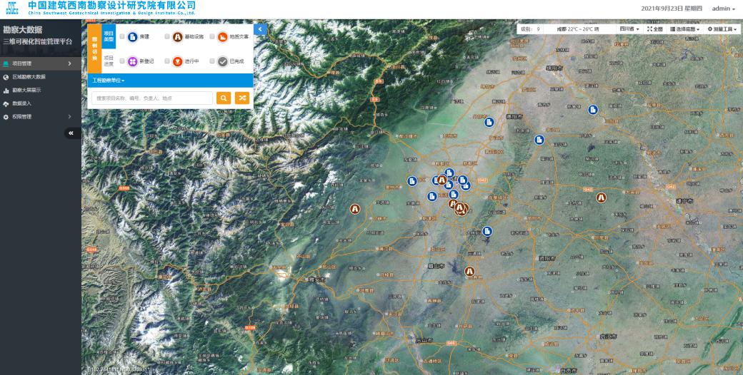Viewport: 743px width, 375px height.
Task: Collapse the sidebar with double-arrow button
Action: coord(73,133)
